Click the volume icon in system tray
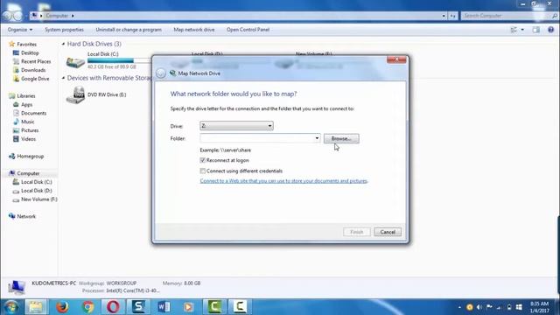 pos(479,307)
